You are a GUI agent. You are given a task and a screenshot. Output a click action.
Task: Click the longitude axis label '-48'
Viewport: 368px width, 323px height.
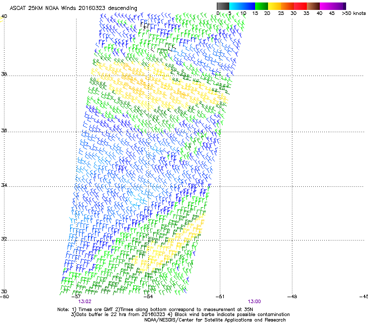point(292,297)
